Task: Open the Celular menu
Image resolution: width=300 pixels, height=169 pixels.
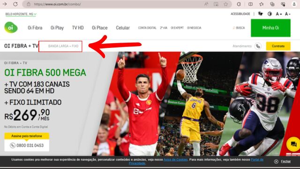Action: pos(123,28)
